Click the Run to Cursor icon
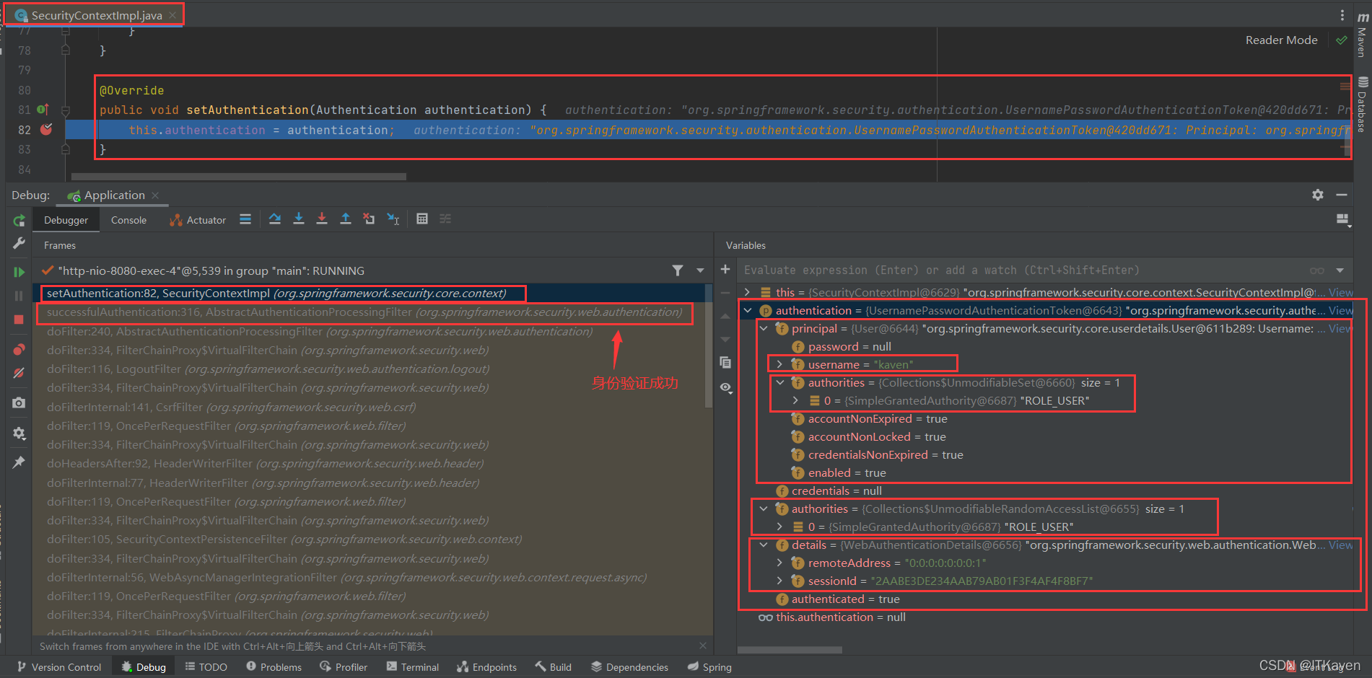This screenshot has height=678, width=1372. (393, 219)
